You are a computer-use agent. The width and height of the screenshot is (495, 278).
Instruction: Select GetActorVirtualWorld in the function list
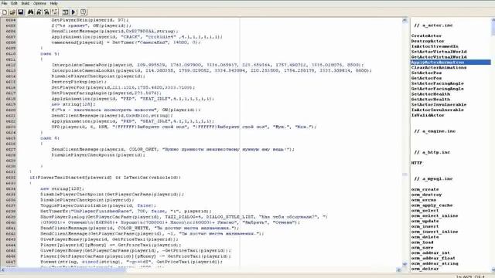[x=439, y=57]
